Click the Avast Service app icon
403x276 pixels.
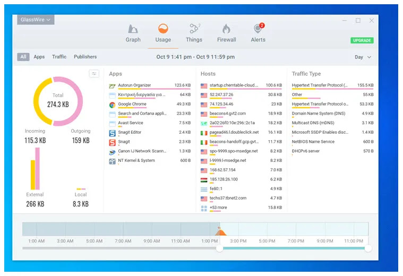(x=113, y=124)
